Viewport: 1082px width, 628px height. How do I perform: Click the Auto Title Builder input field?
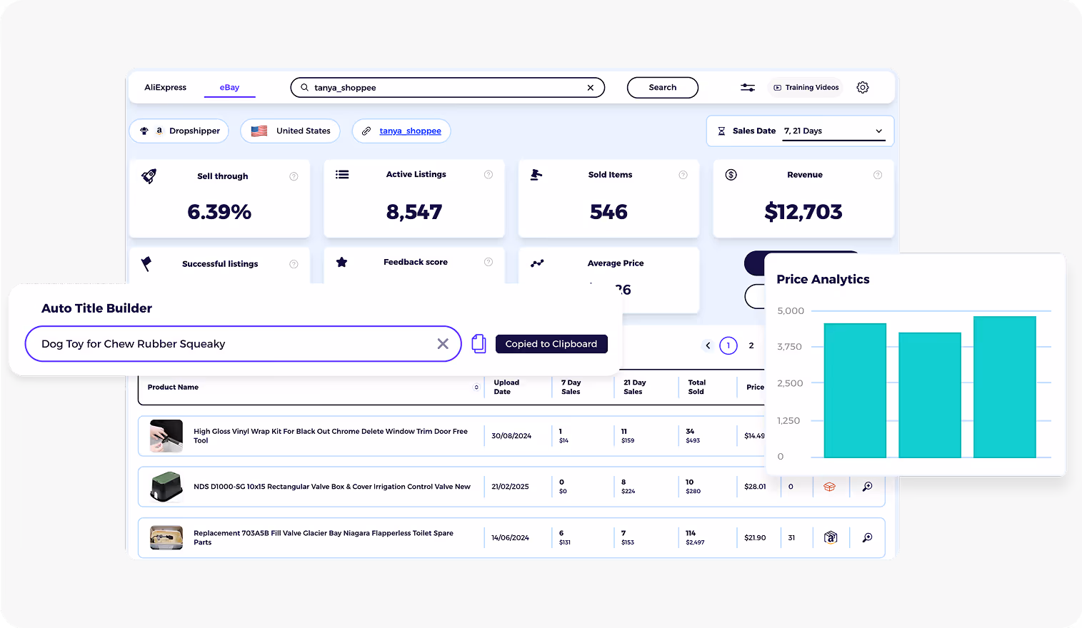click(x=244, y=344)
